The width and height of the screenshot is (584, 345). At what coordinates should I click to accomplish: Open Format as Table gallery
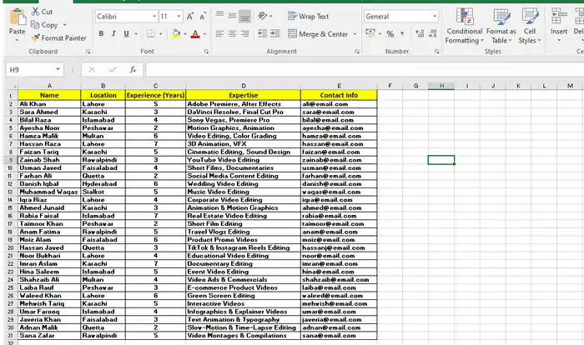pyautogui.click(x=501, y=26)
